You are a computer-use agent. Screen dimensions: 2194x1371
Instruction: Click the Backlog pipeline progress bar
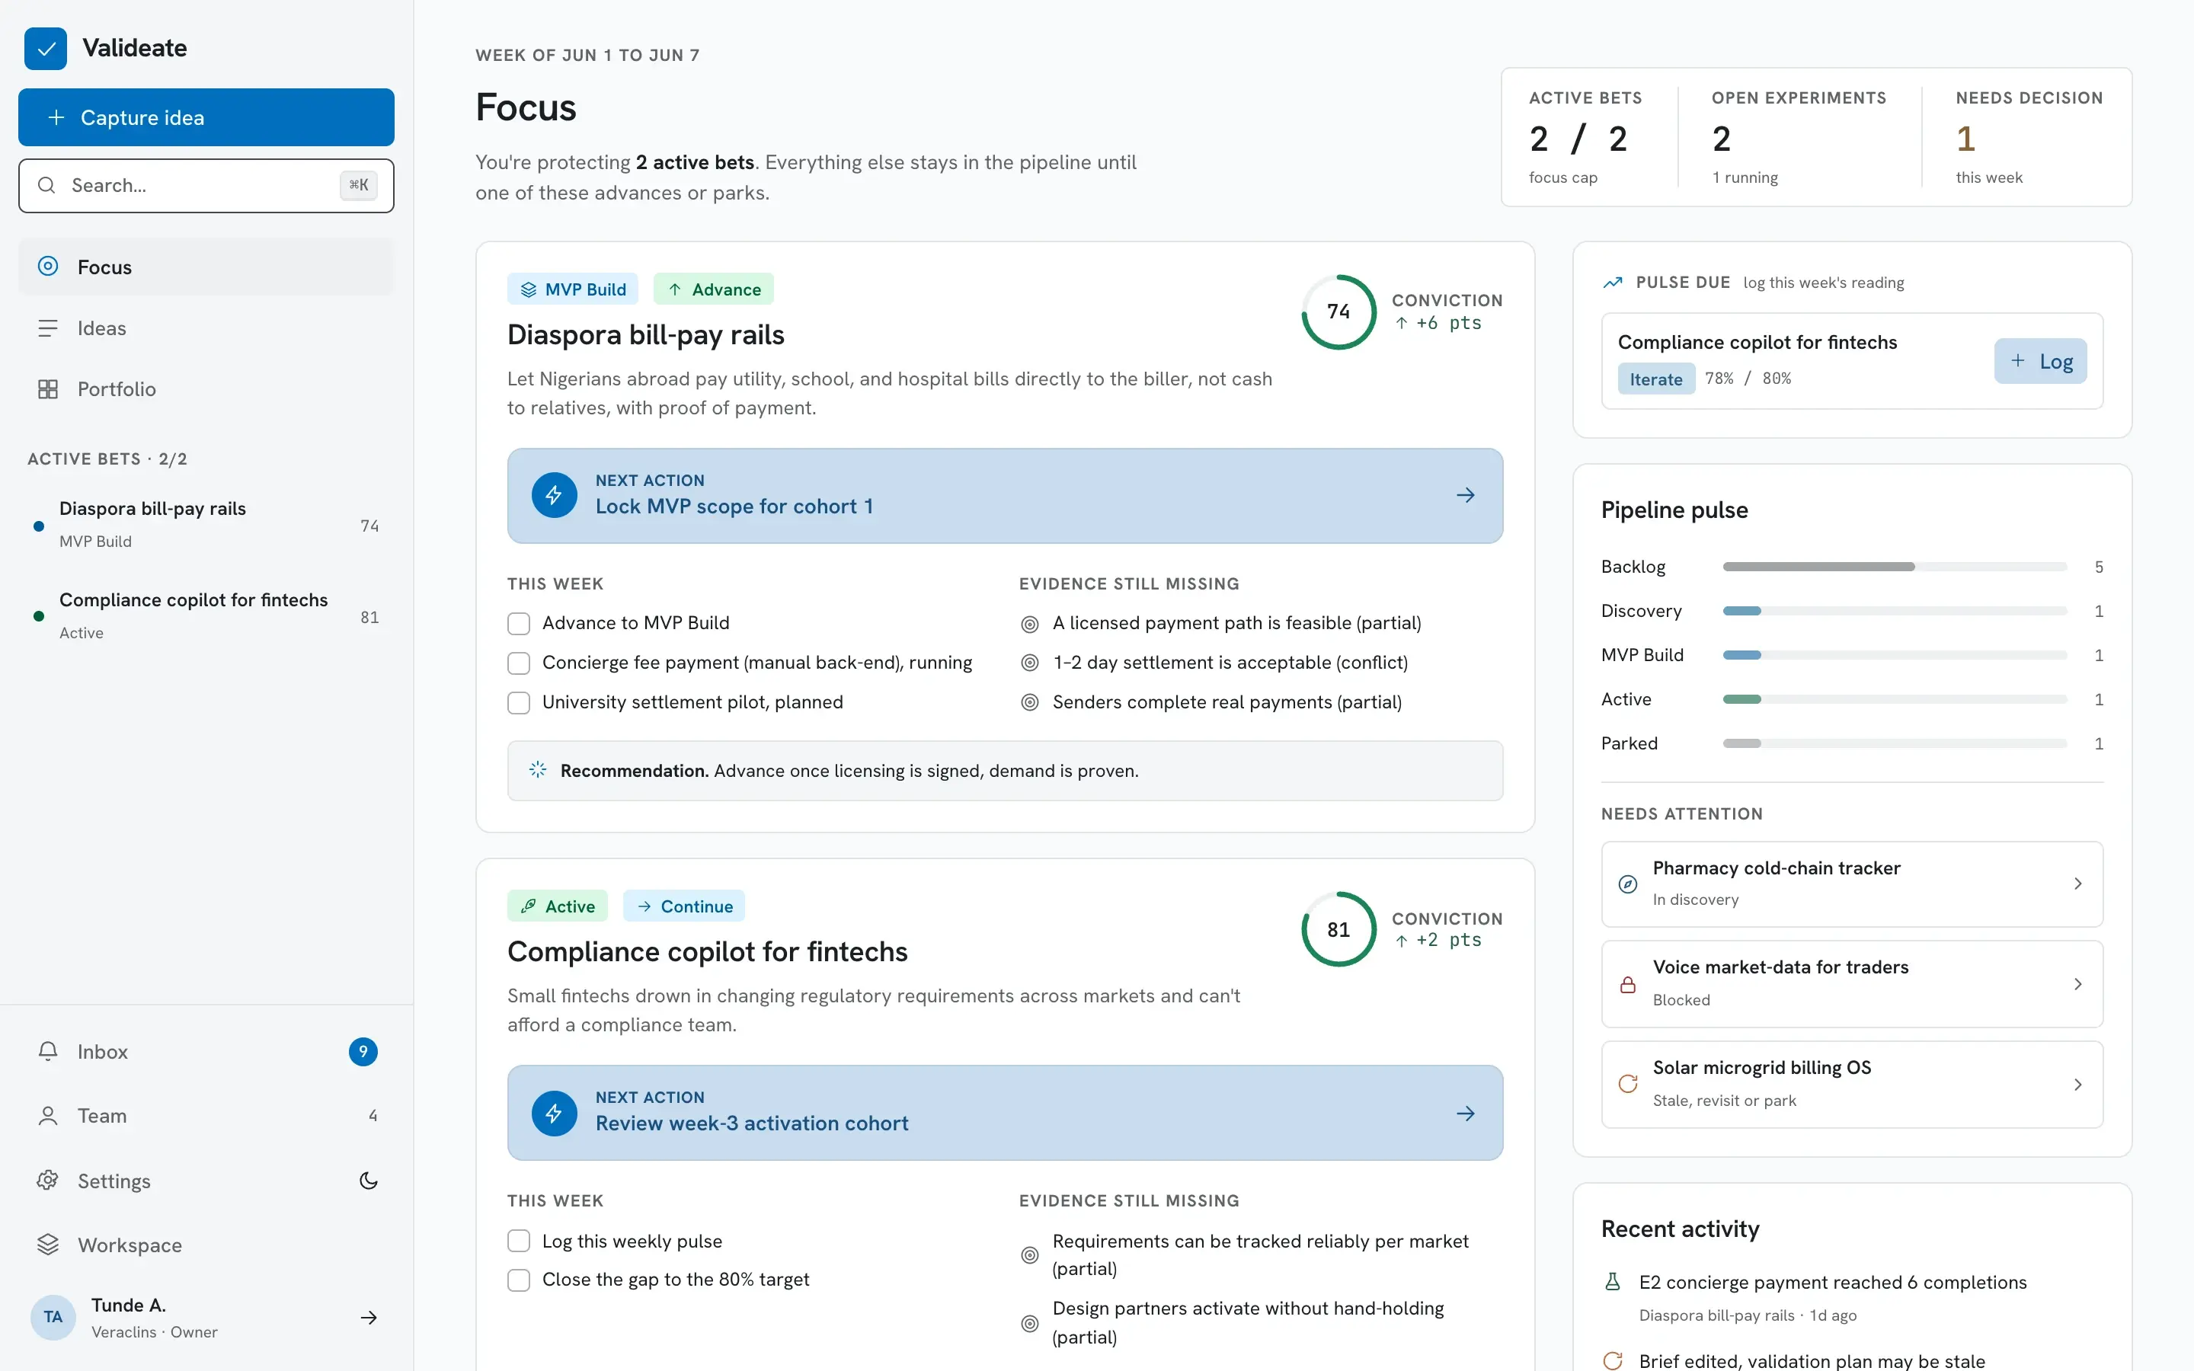(x=1895, y=567)
